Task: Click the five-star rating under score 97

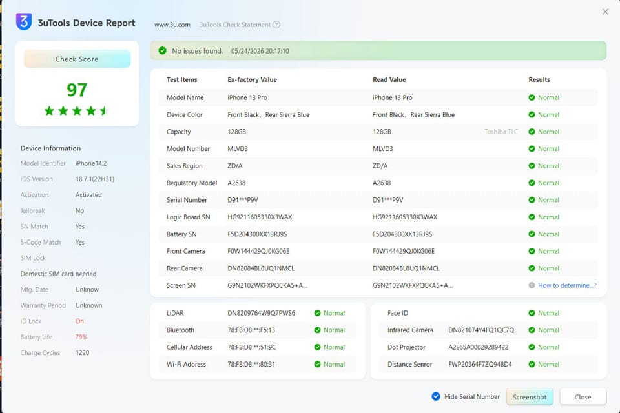Action: [x=77, y=110]
